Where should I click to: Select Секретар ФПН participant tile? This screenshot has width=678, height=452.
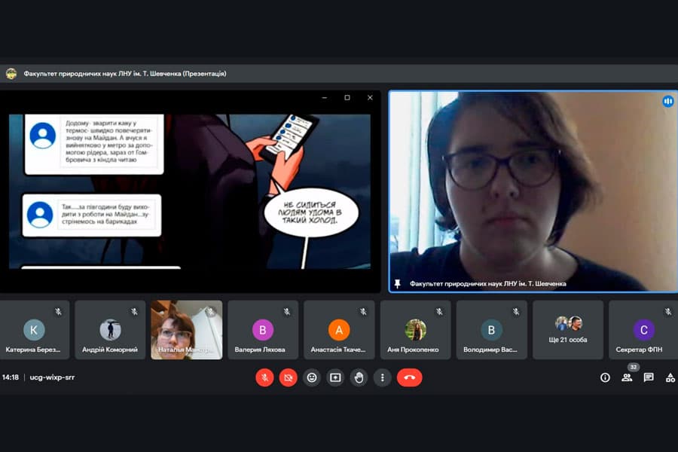click(643, 330)
